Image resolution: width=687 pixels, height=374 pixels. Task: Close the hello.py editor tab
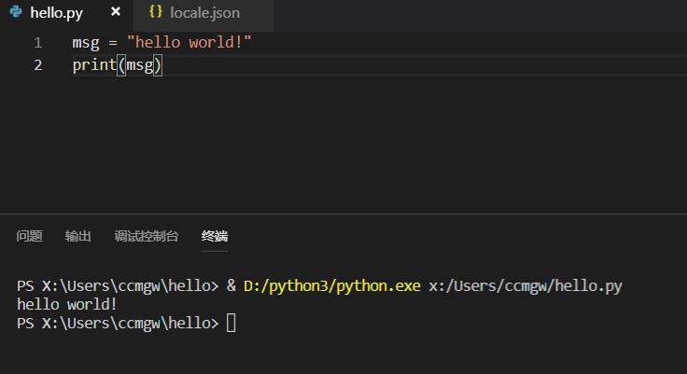tap(116, 12)
